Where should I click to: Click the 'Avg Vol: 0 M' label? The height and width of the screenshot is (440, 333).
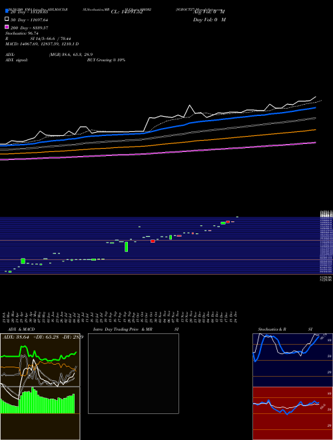(209, 12)
